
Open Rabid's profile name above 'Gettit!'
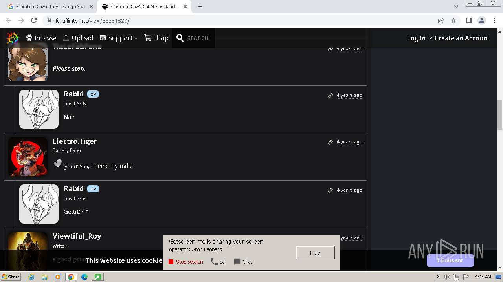tap(74, 188)
